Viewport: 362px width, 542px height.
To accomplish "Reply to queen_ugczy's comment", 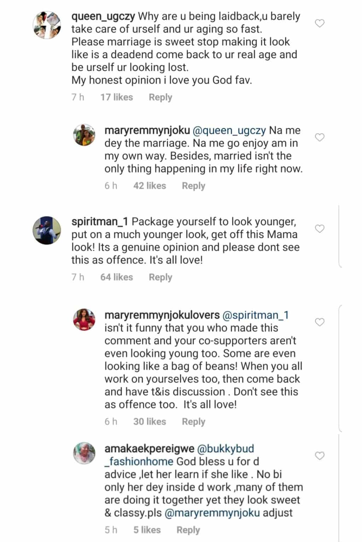I will [x=160, y=97].
